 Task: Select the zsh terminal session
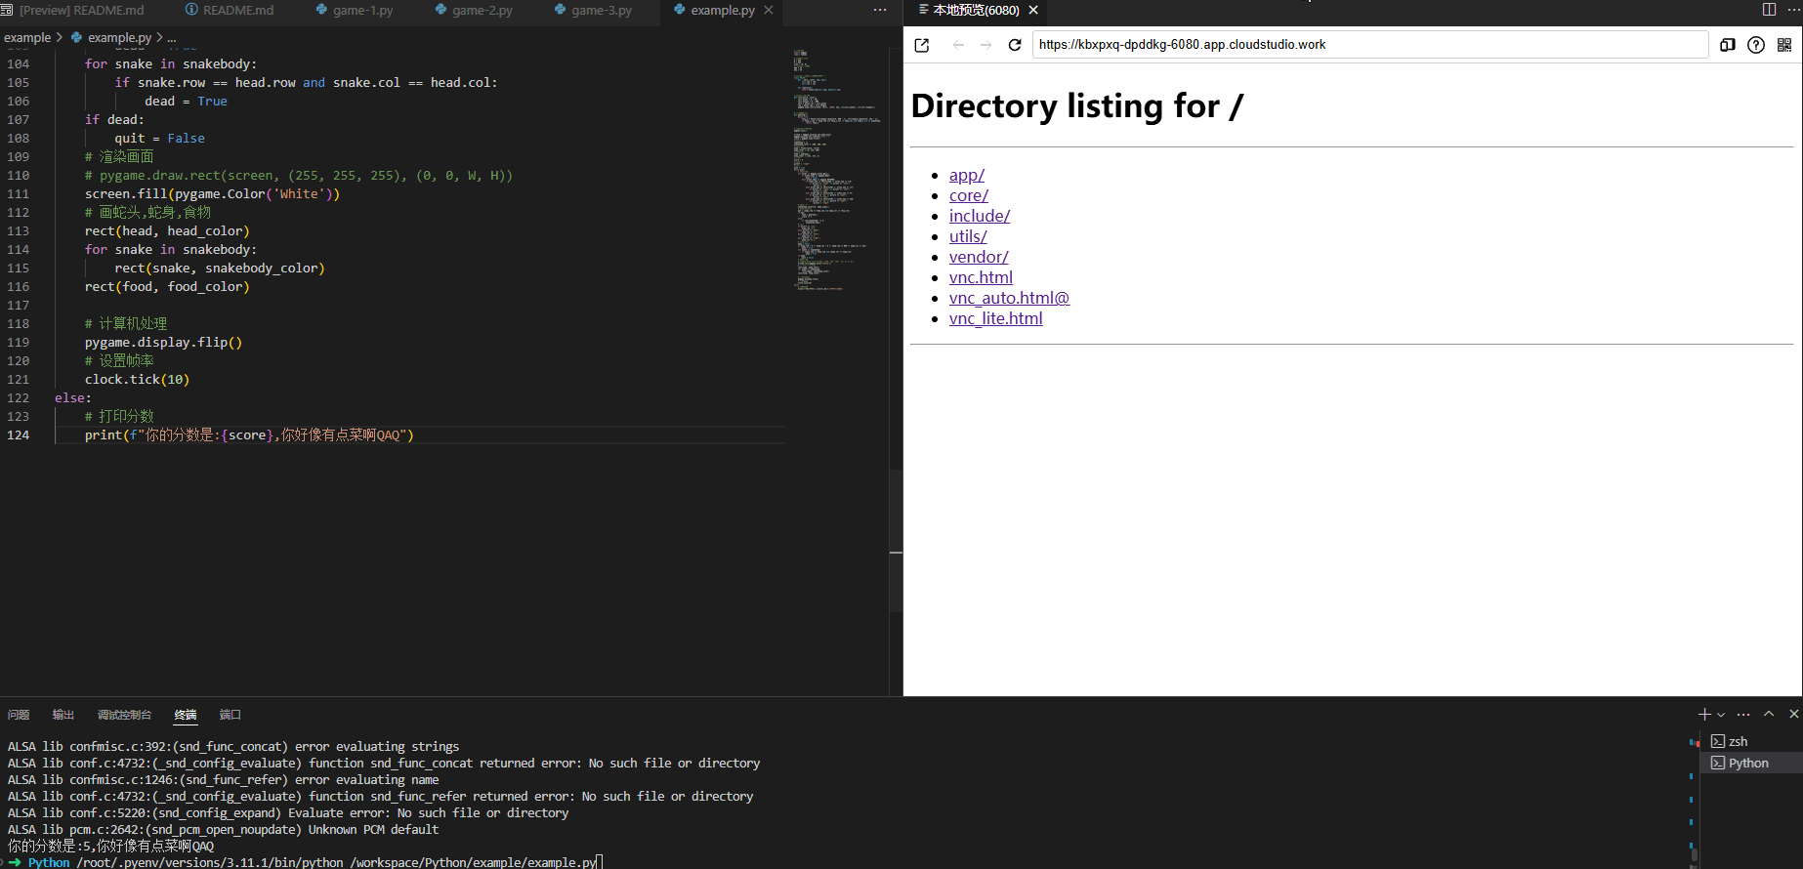[1752, 742]
